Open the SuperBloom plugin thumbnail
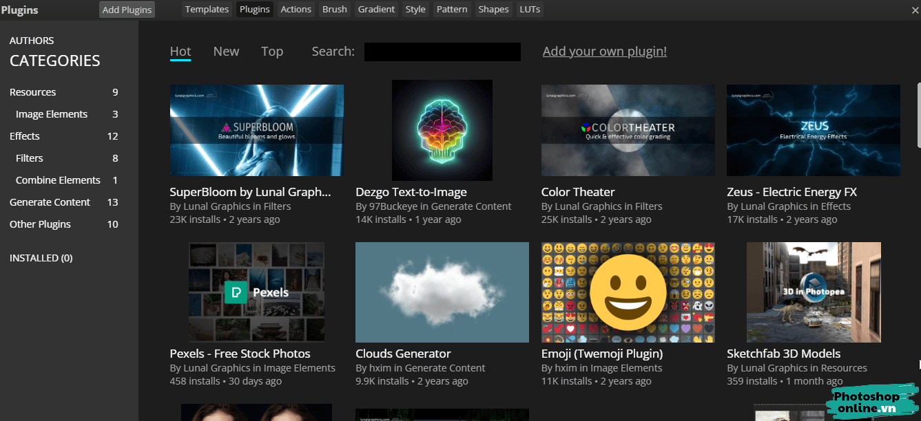Screen dimensions: 921x421 [256, 130]
